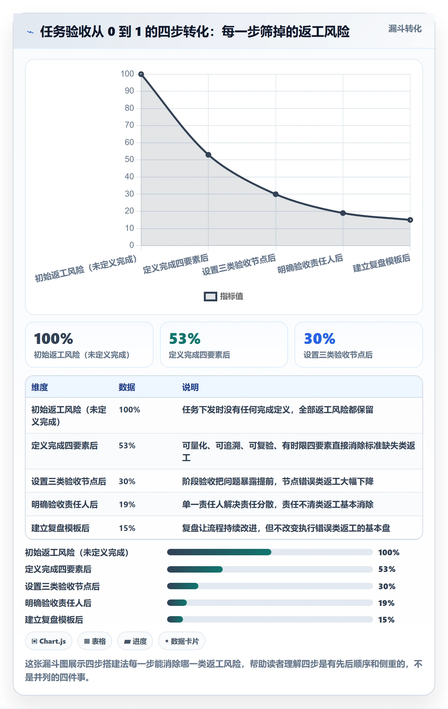Click the x-axis label 明确验收责任人后
This screenshot has width=448, height=709.
(310, 264)
